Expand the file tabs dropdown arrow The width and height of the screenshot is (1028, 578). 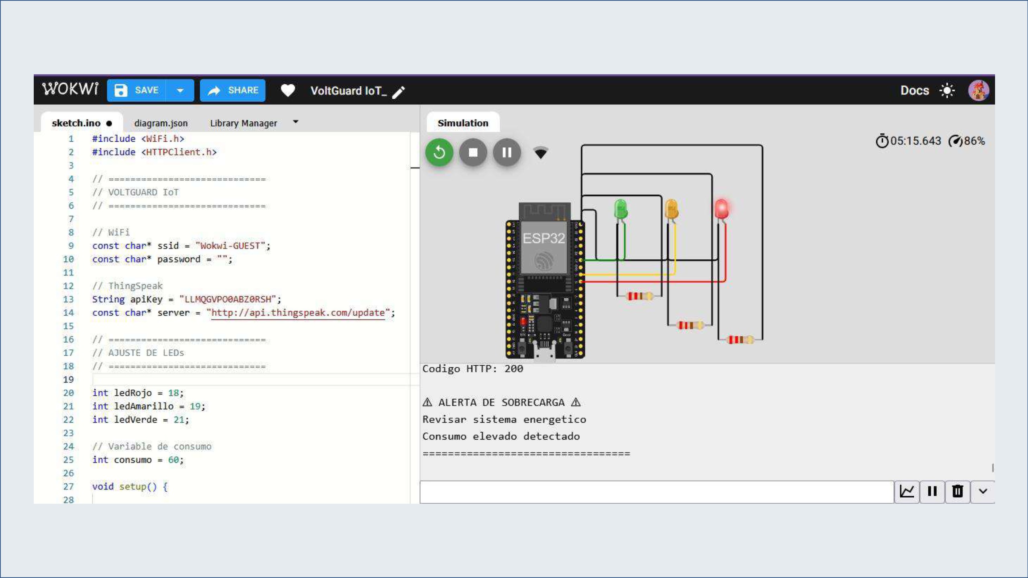click(x=296, y=121)
